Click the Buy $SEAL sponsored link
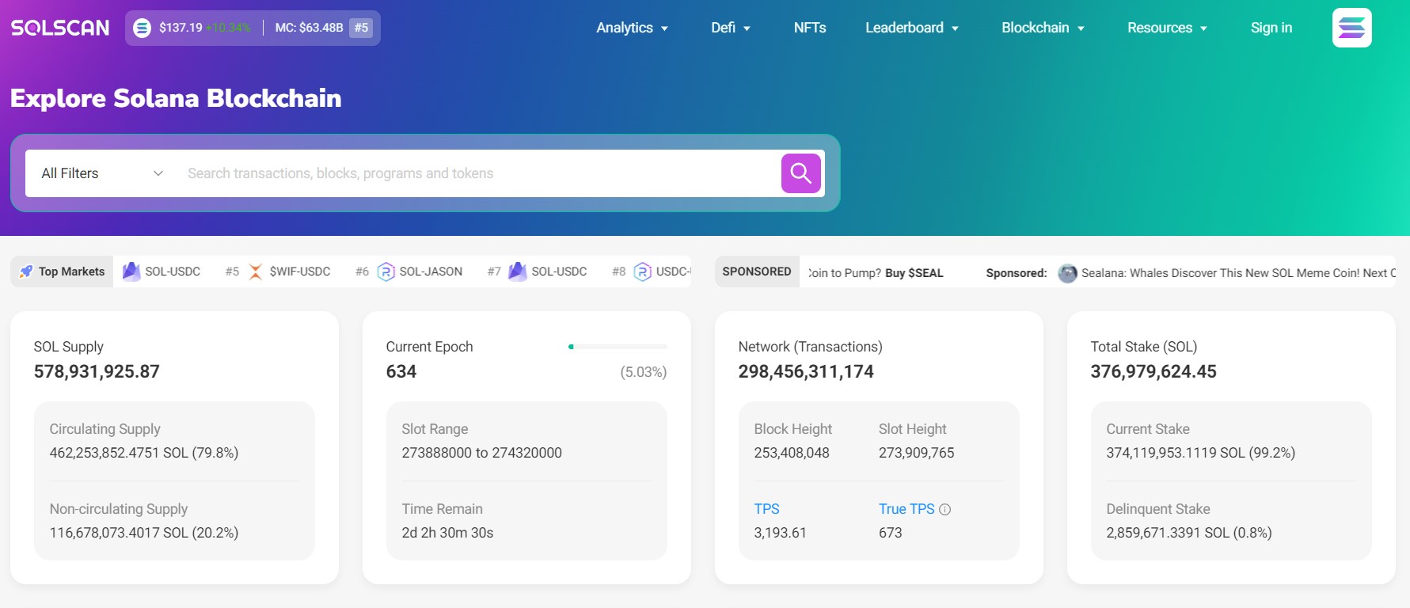This screenshot has height=608, width=1410. (x=914, y=273)
